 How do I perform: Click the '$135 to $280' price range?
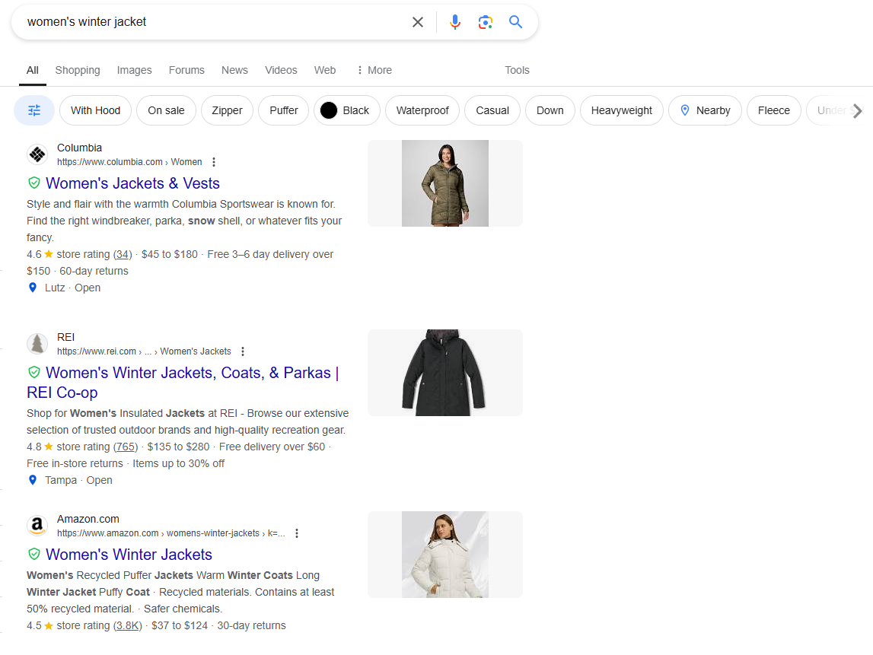coord(178,447)
